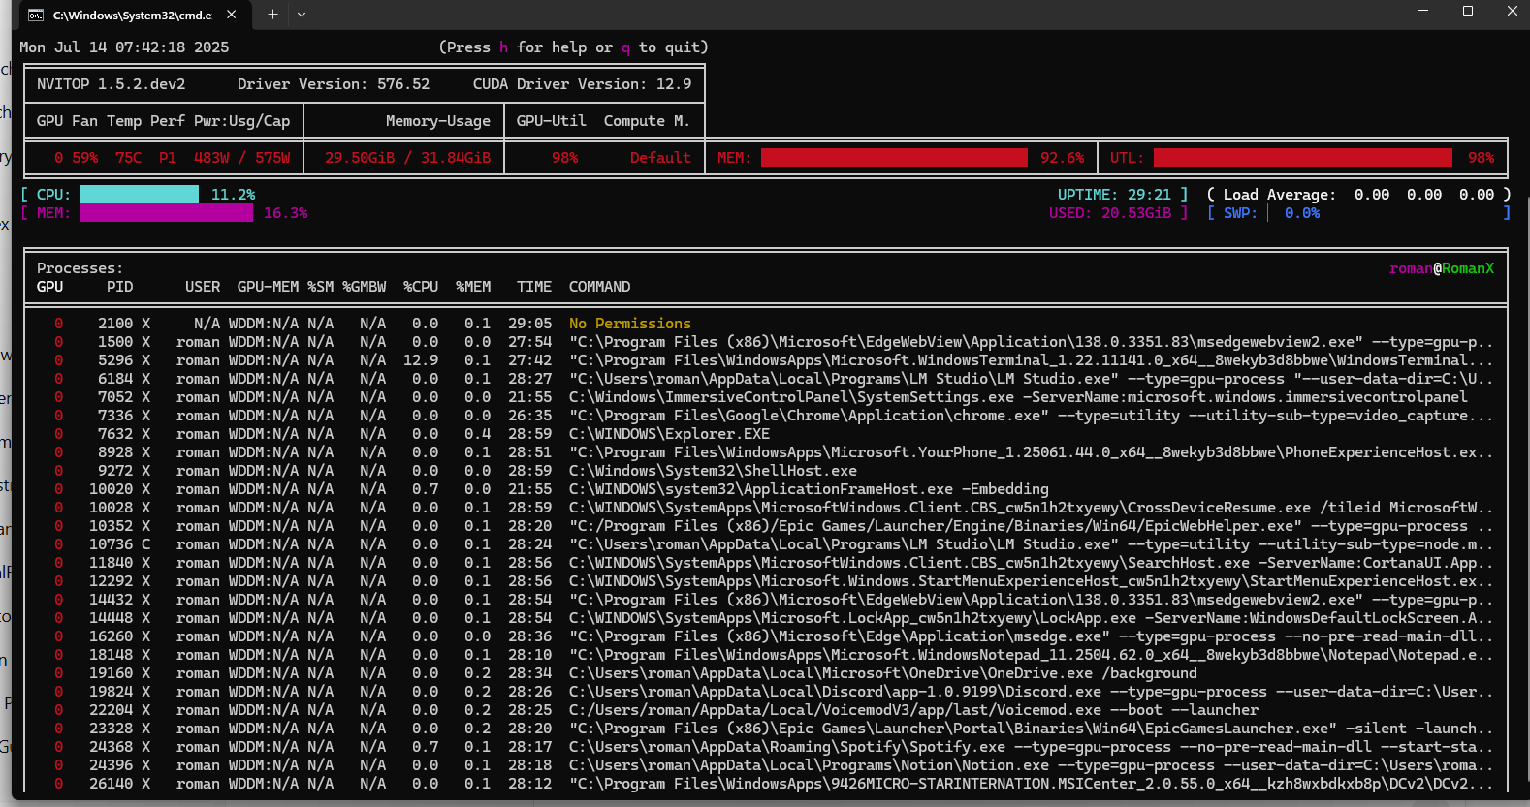Click the power reading '483W / 575W'
The width and height of the screenshot is (1530, 807).
coord(241,158)
